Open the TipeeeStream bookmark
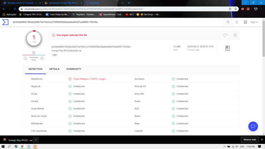Viewport: 265px width, 149px height. 111,15
